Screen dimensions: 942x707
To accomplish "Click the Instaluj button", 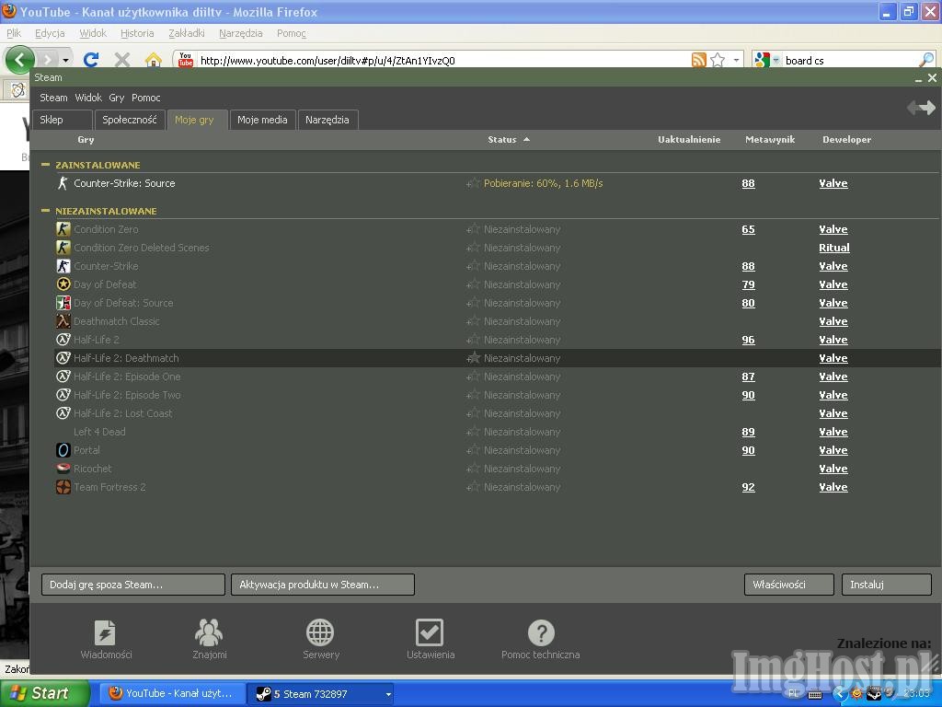I will (887, 585).
